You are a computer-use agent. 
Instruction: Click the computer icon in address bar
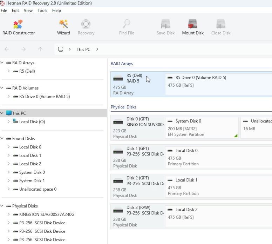(x=61, y=50)
